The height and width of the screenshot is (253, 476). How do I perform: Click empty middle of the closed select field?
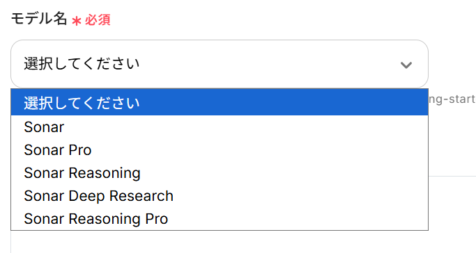tap(270, 64)
